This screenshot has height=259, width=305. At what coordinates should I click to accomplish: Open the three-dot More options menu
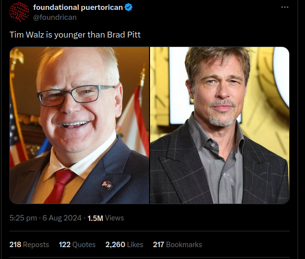click(x=285, y=7)
